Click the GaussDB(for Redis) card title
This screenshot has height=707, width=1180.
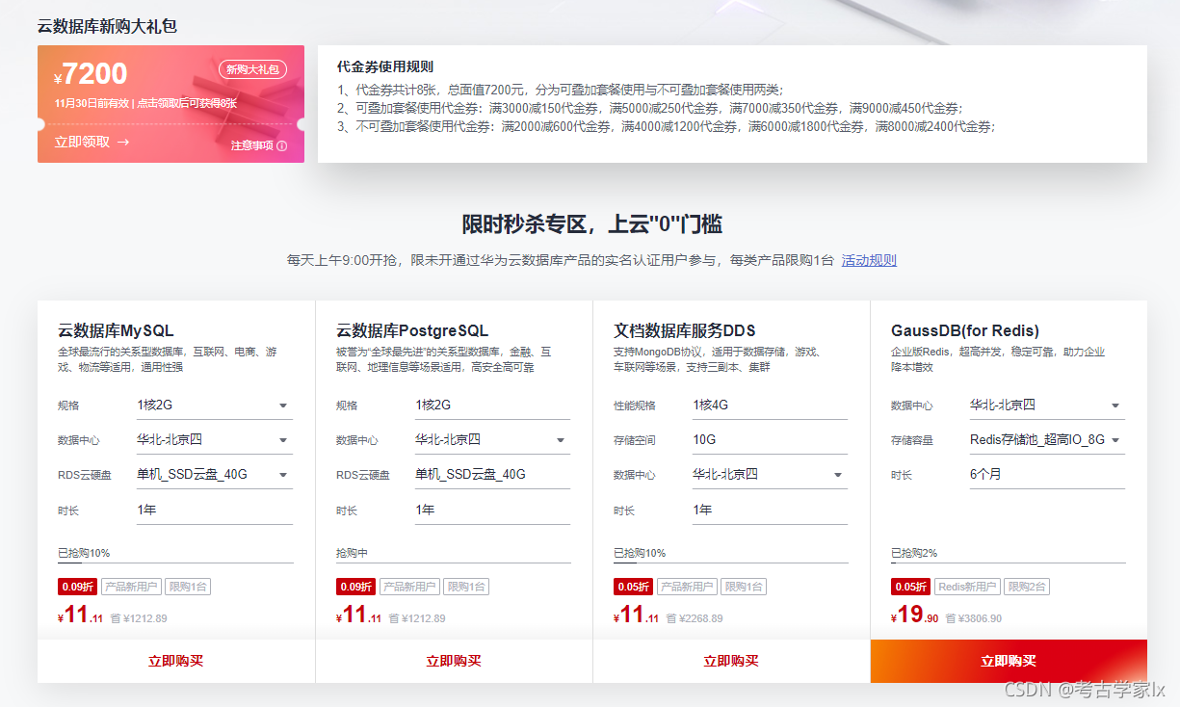click(965, 331)
